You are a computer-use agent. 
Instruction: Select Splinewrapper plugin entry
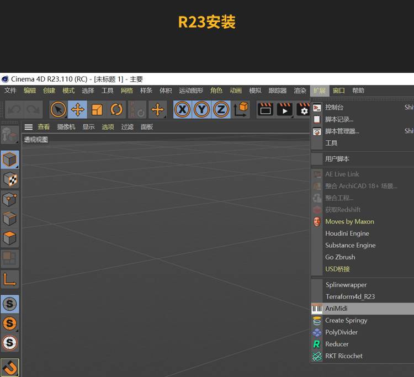point(363,285)
